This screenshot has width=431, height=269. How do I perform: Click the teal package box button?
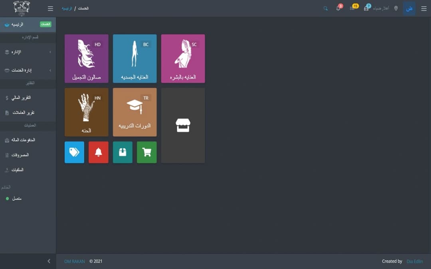tap(123, 152)
